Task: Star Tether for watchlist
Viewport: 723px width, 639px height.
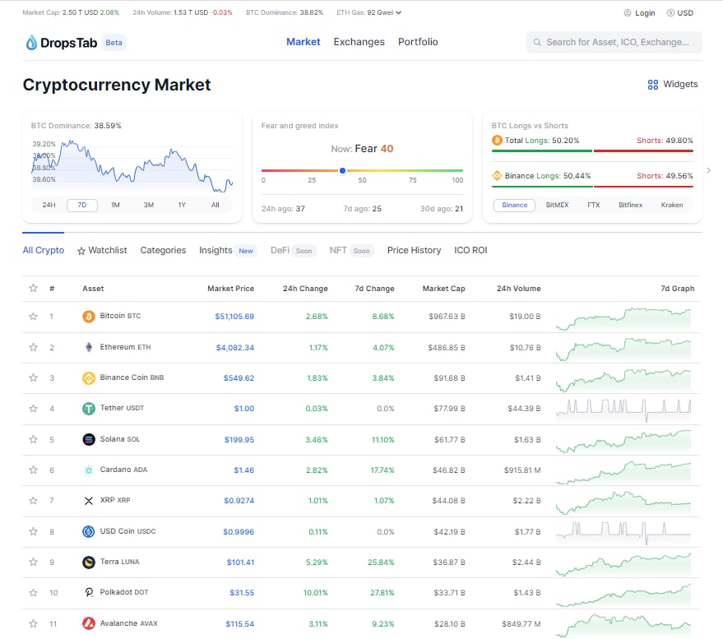Action: [x=33, y=409]
